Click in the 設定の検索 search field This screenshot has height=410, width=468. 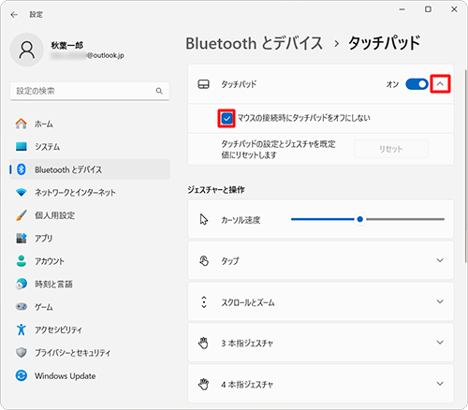click(90, 91)
